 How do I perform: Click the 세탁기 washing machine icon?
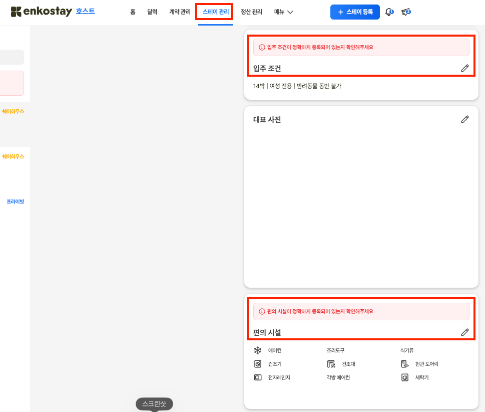click(x=404, y=377)
